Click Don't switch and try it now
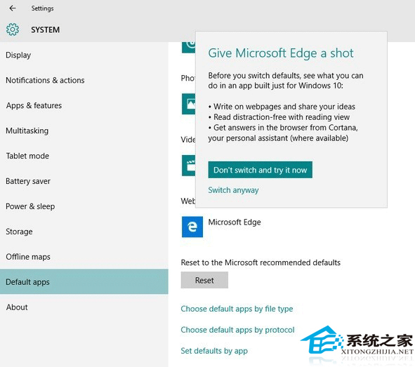Image resolution: width=415 pixels, height=367 pixels. (x=260, y=170)
